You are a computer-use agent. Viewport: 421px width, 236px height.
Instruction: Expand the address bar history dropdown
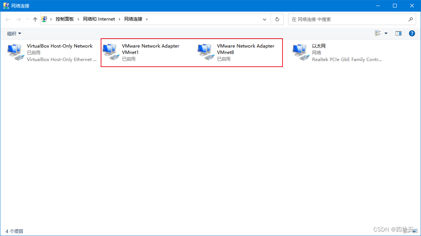pyautogui.click(x=265, y=19)
